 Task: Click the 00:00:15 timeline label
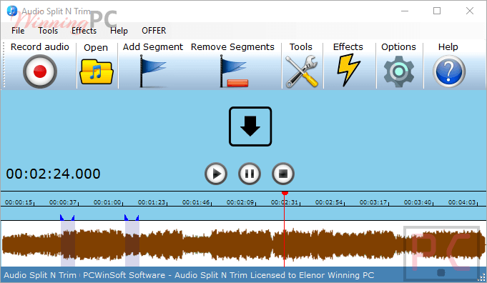tap(19, 202)
